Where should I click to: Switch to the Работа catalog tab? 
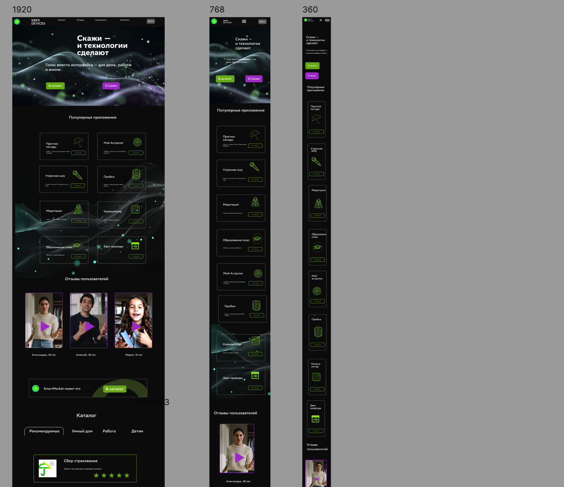click(x=109, y=431)
